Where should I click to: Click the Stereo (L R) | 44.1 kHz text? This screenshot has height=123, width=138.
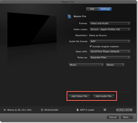click(x=19, y=110)
